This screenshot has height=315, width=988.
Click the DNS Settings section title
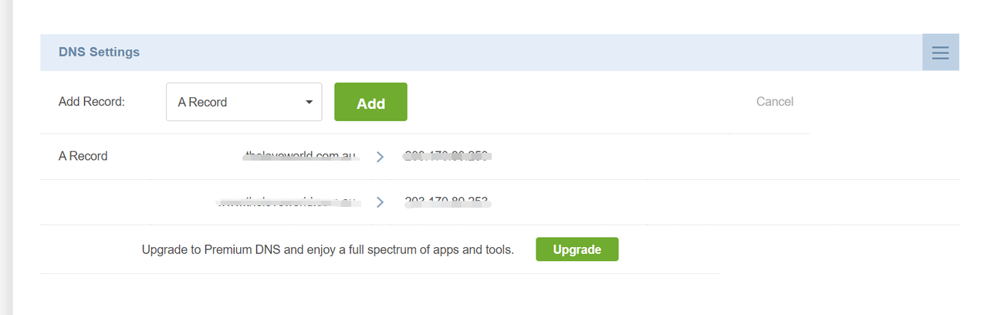pos(99,52)
